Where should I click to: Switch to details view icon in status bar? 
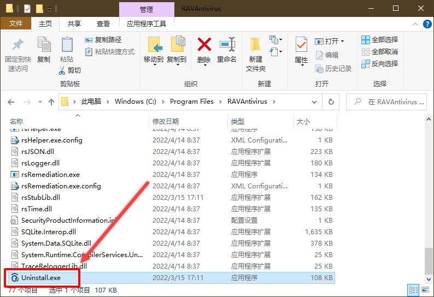coord(413,290)
